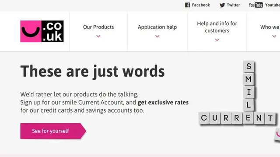Open Help and info for customers menu
The height and width of the screenshot is (157, 280).
click(x=217, y=27)
